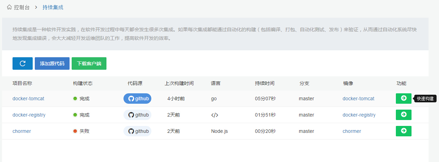Click green status dot of docker-registry

(75, 115)
